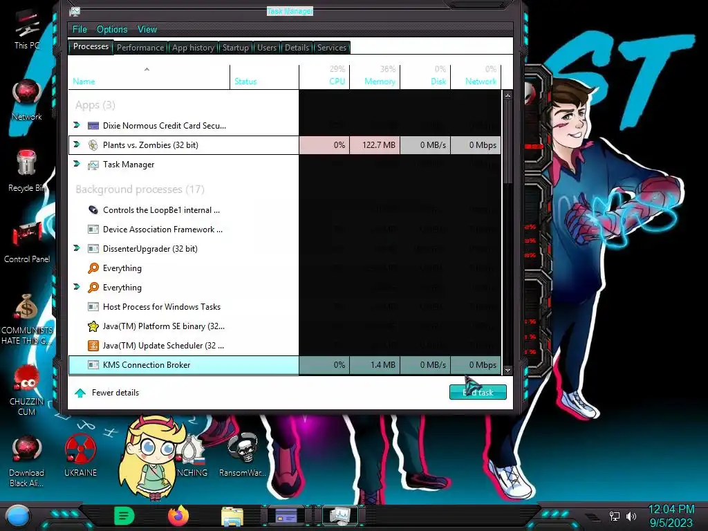Click the Java Platform SE binary star icon

click(93, 326)
